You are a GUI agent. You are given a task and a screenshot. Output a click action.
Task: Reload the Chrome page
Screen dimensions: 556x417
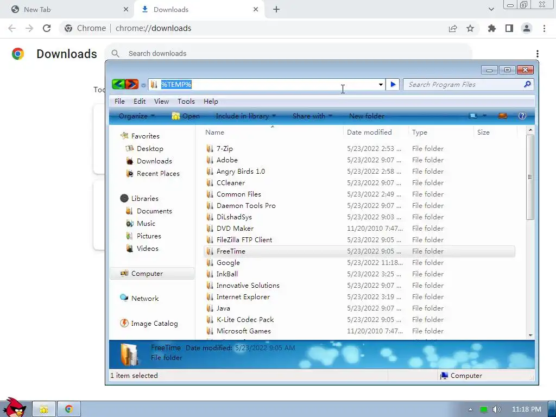(47, 28)
